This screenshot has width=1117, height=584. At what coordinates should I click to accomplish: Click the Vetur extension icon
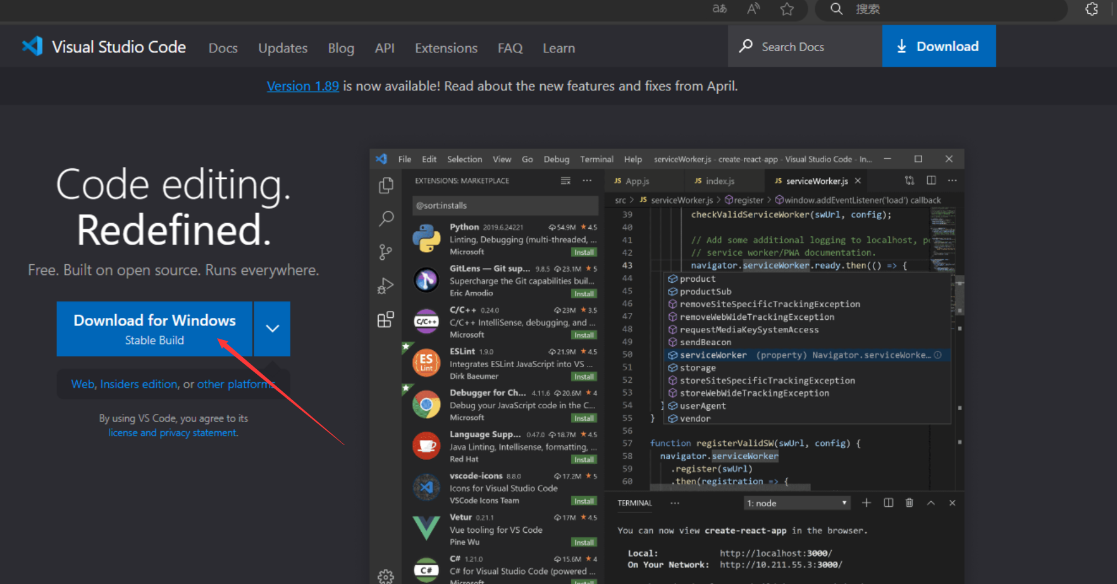426,528
